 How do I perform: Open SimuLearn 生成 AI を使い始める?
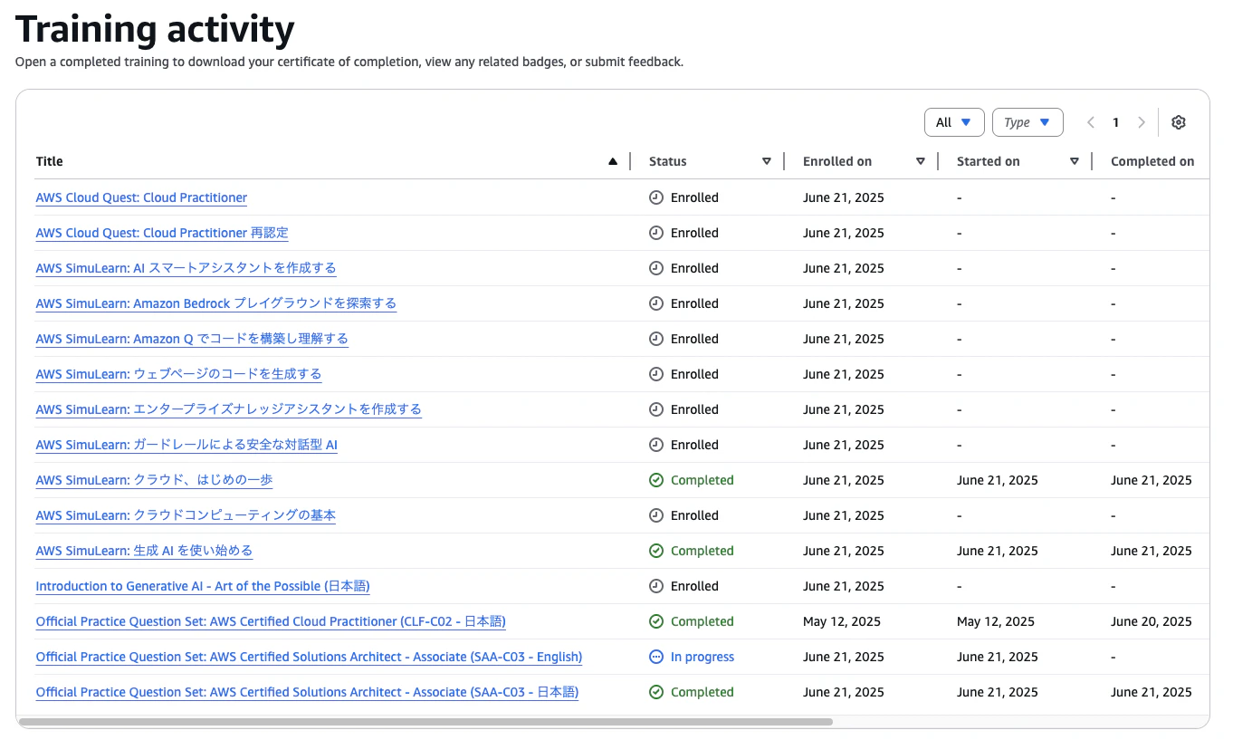coord(144,551)
